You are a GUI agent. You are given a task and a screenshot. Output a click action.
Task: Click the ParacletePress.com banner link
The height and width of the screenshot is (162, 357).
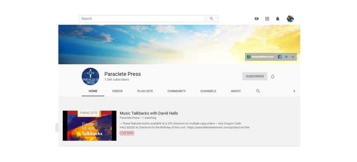coord(260,57)
